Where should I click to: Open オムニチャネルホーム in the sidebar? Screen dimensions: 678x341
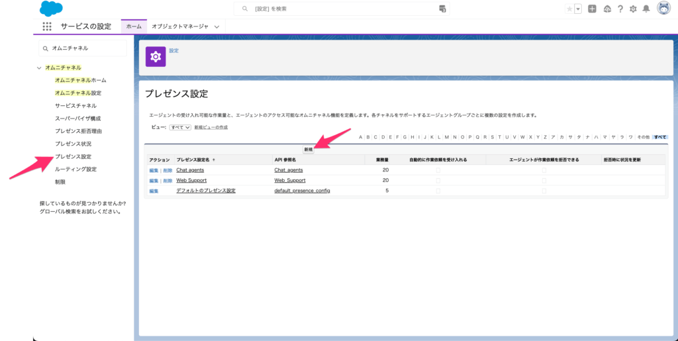point(80,80)
